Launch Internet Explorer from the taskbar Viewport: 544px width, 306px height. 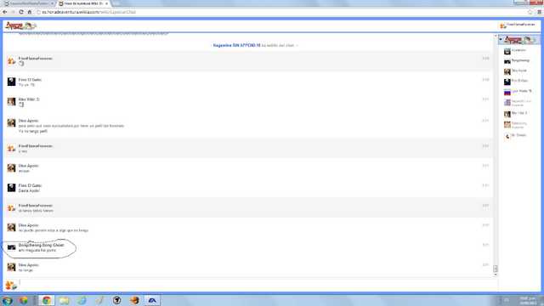point(82,300)
